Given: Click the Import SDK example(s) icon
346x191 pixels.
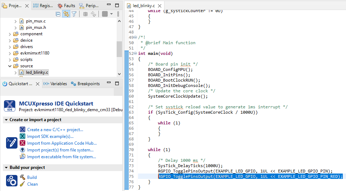Looking at the screenshot, I should tap(23, 136).
